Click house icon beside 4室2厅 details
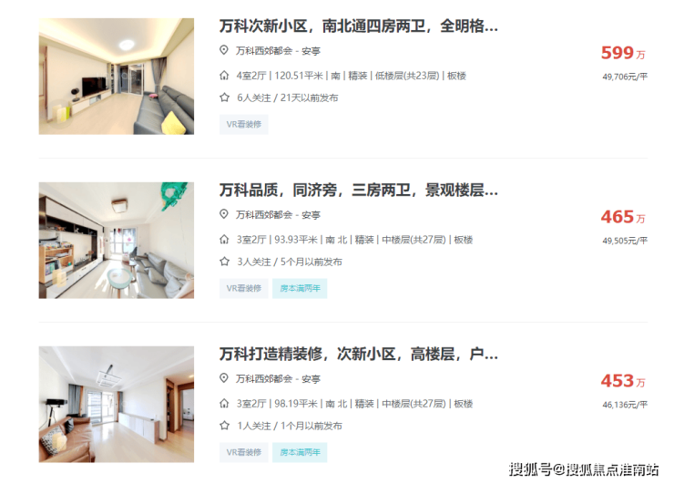The height and width of the screenshot is (484, 674). (x=224, y=76)
